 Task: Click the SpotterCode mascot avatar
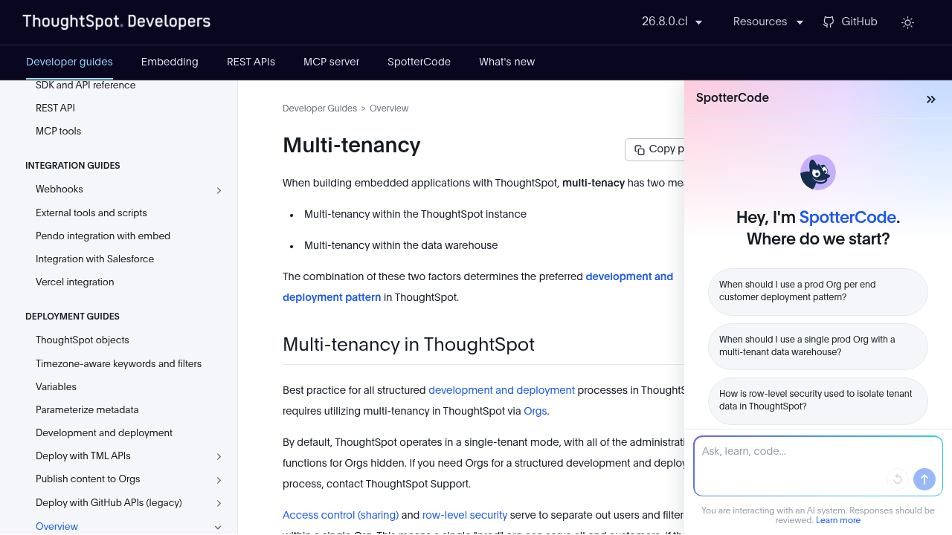pyautogui.click(x=818, y=172)
